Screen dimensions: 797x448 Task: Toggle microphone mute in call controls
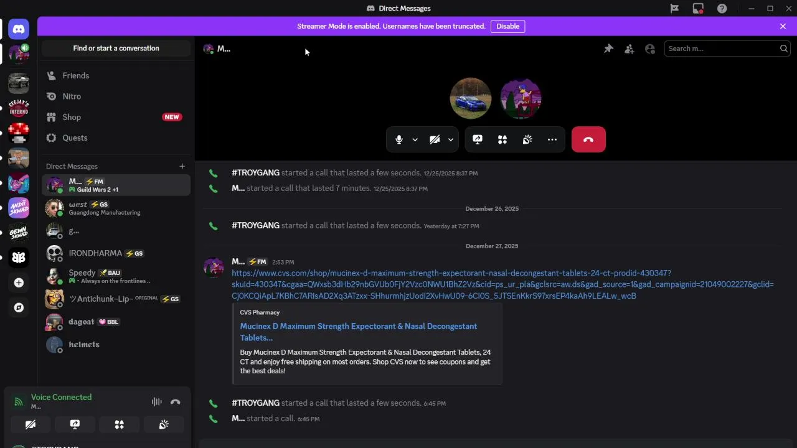pos(399,139)
